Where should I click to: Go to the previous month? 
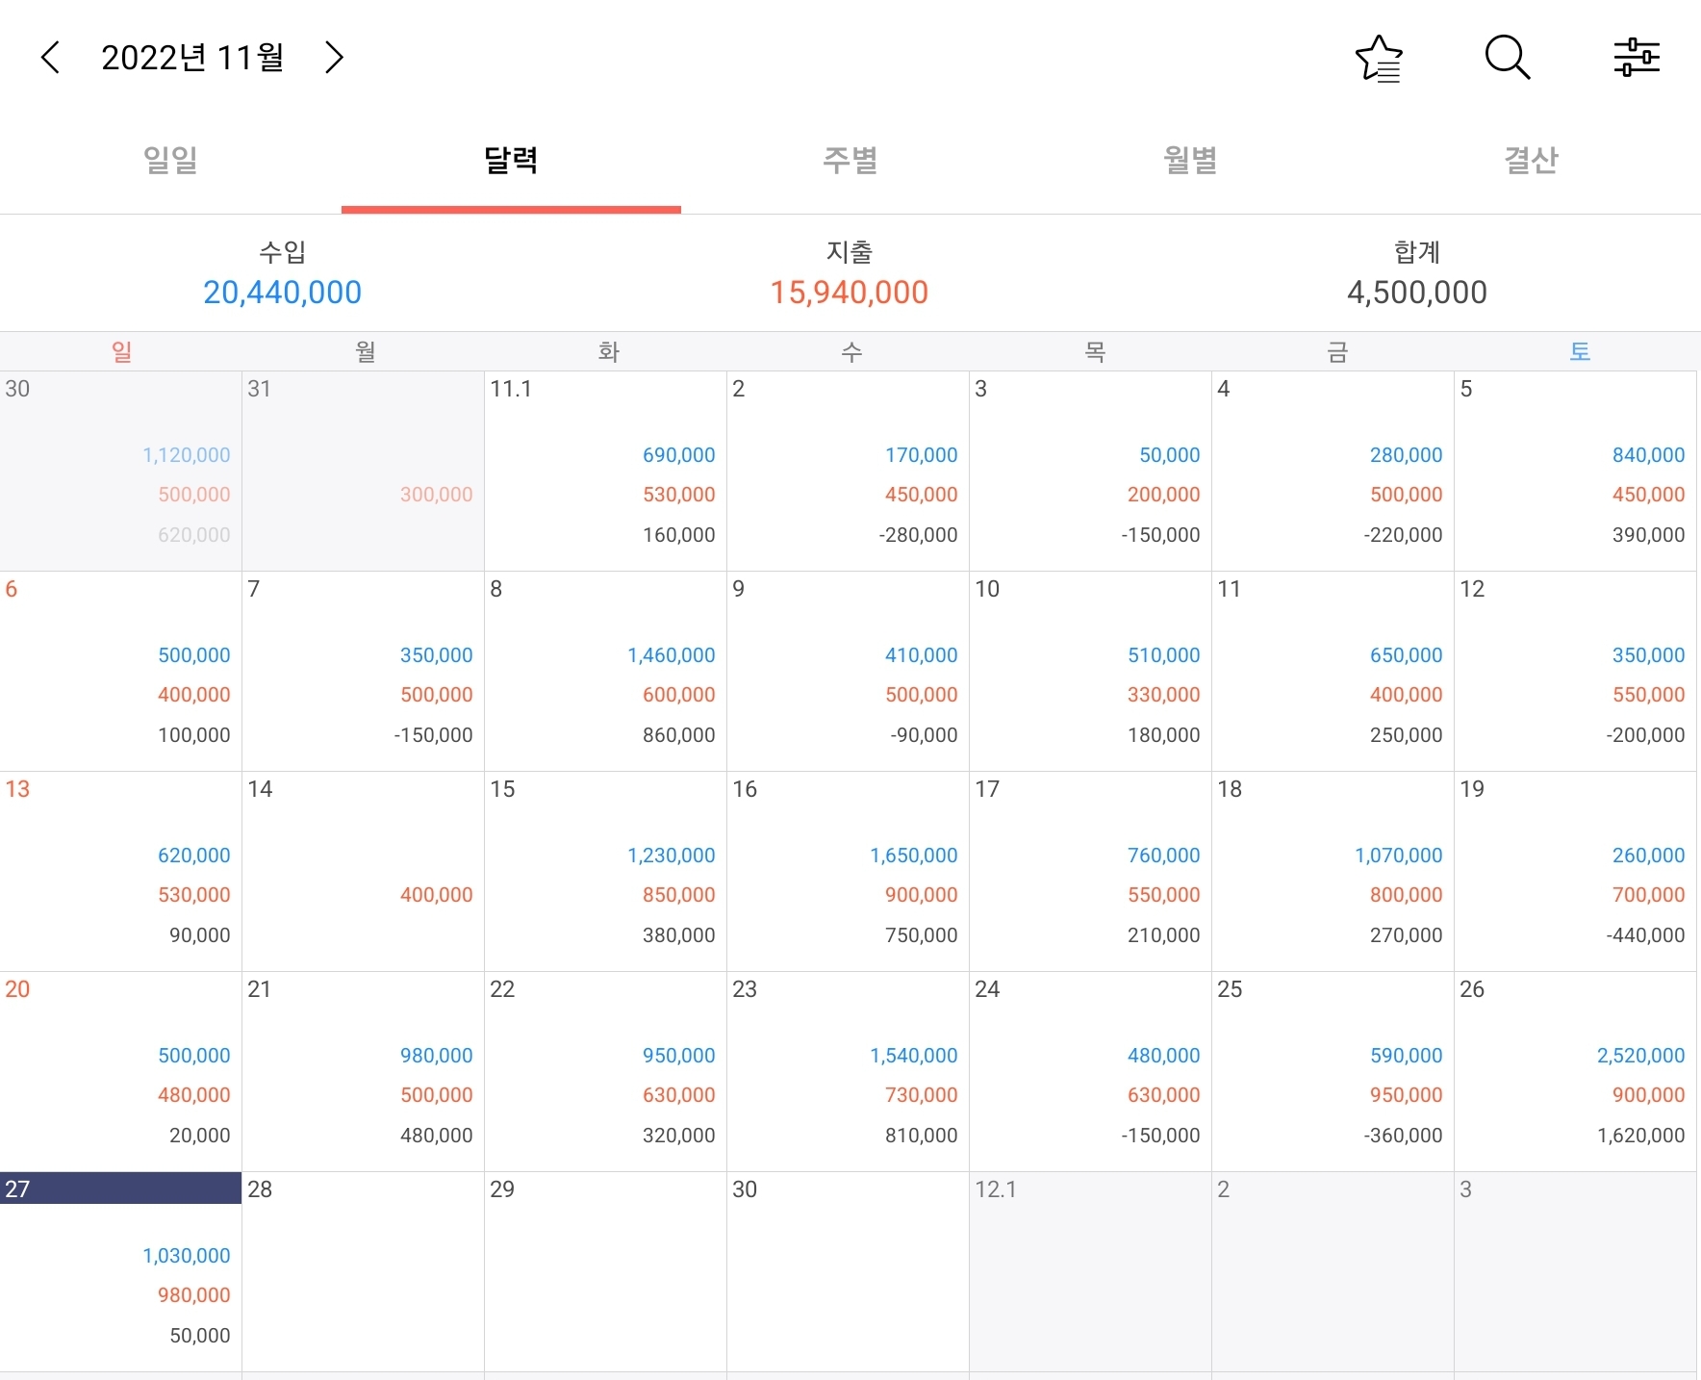51,58
